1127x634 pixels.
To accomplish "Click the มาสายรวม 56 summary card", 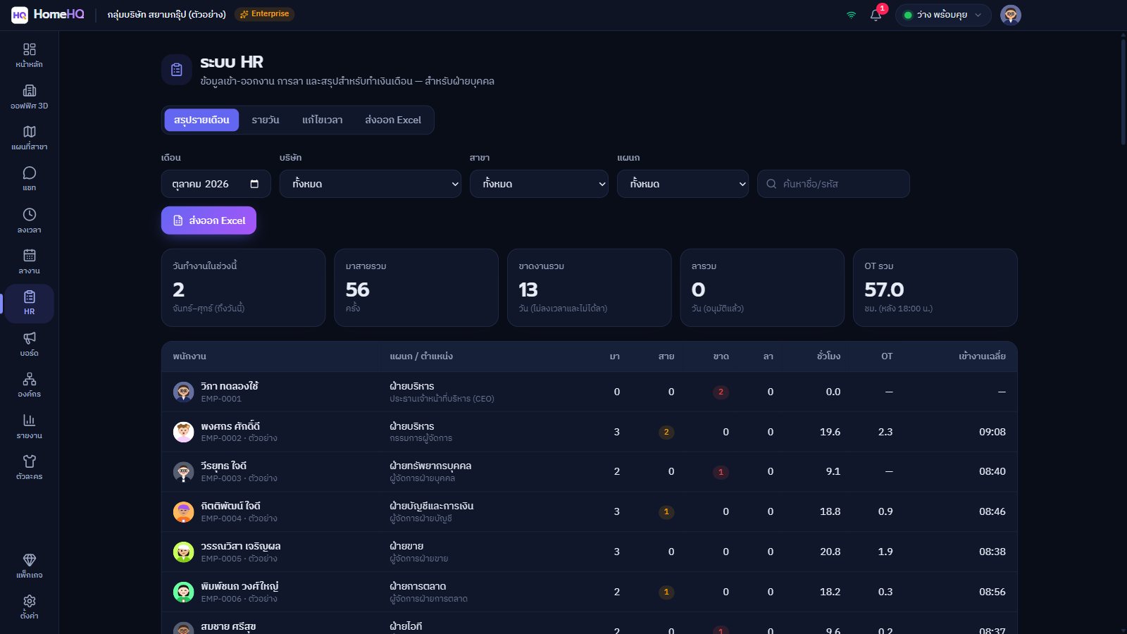I will 416,287.
